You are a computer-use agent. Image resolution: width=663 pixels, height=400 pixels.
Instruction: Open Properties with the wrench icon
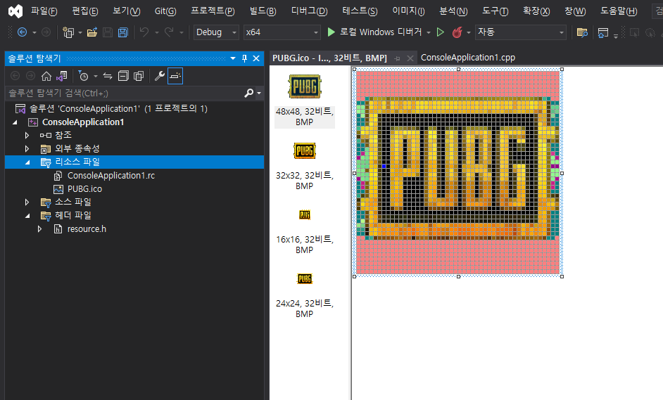159,76
